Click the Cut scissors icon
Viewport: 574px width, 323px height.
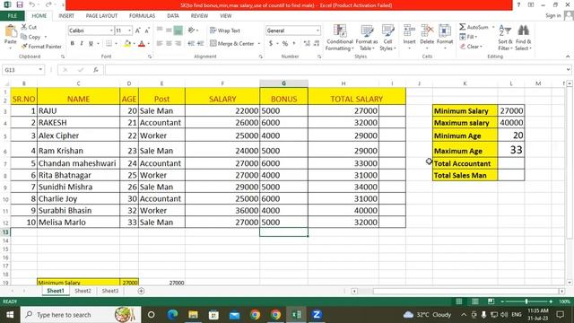click(24, 27)
